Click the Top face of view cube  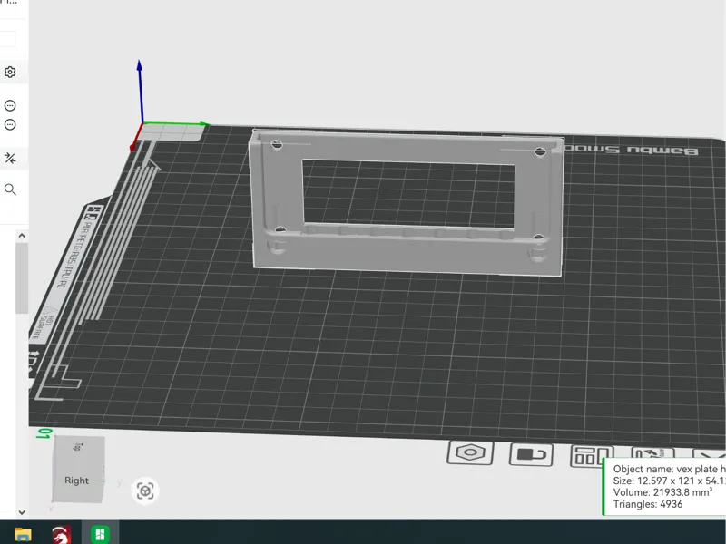[x=78, y=446]
